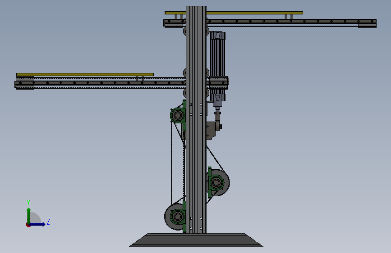391x253 pixels.
Task: Select the left end block of the lower rail
Action: [25, 83]
